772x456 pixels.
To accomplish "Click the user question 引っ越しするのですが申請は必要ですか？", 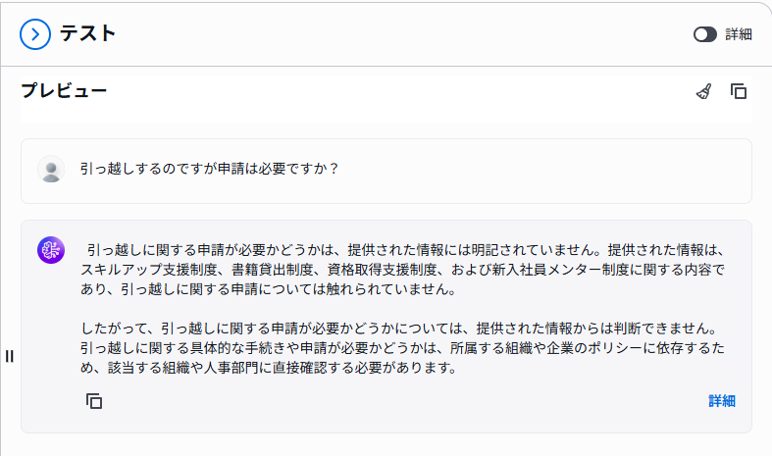I will 209,169.
